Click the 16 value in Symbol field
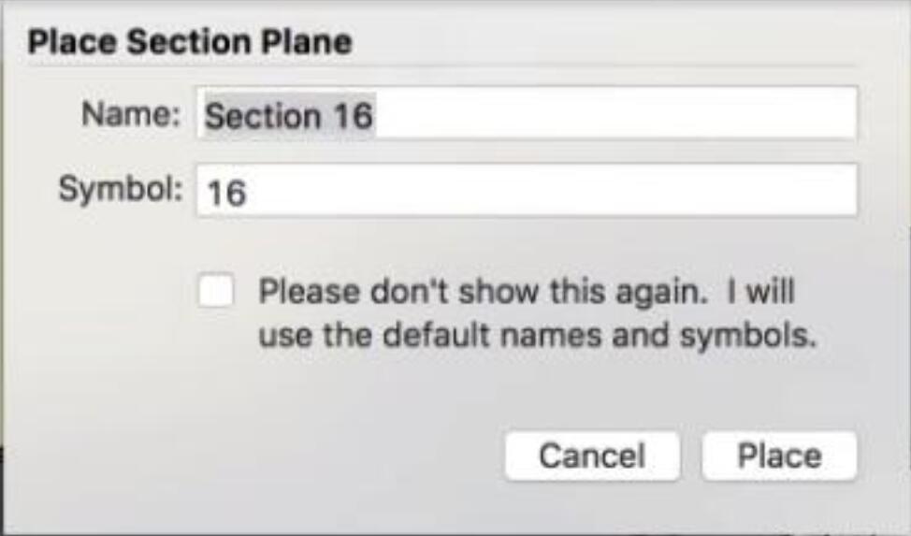The width and height of the screenshot is (911, 536). point(226,193)
